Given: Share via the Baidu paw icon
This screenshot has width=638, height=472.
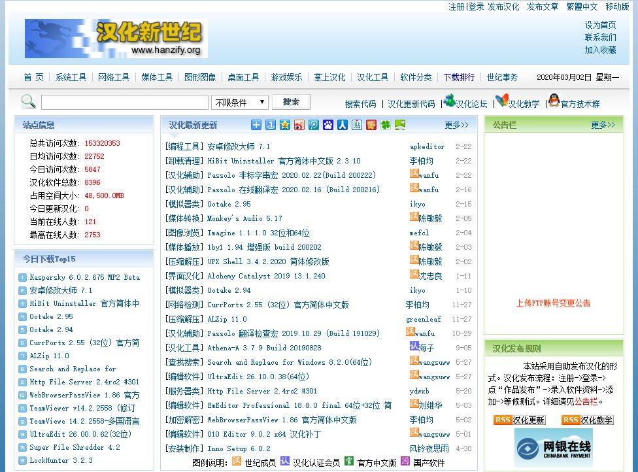Looking at the screenshot, I should [x=328, y=125].
